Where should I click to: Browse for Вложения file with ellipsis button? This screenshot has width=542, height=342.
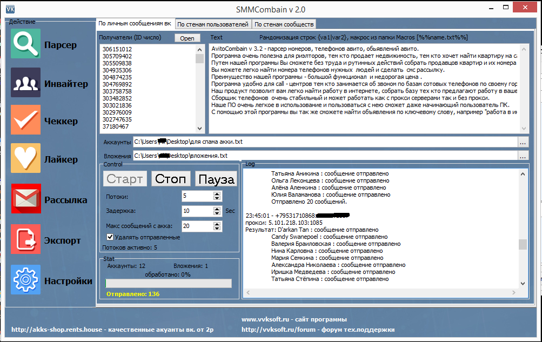click(x=523, y=156)
